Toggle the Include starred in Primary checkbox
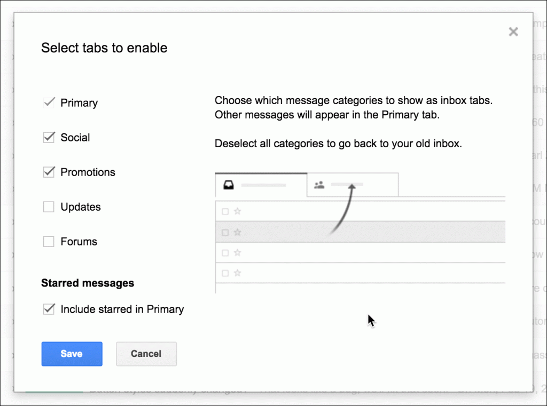547x406 pixels. 49,309
